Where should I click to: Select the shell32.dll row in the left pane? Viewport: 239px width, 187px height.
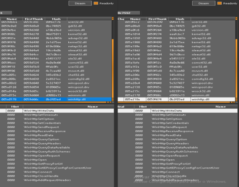pos(56,75)
